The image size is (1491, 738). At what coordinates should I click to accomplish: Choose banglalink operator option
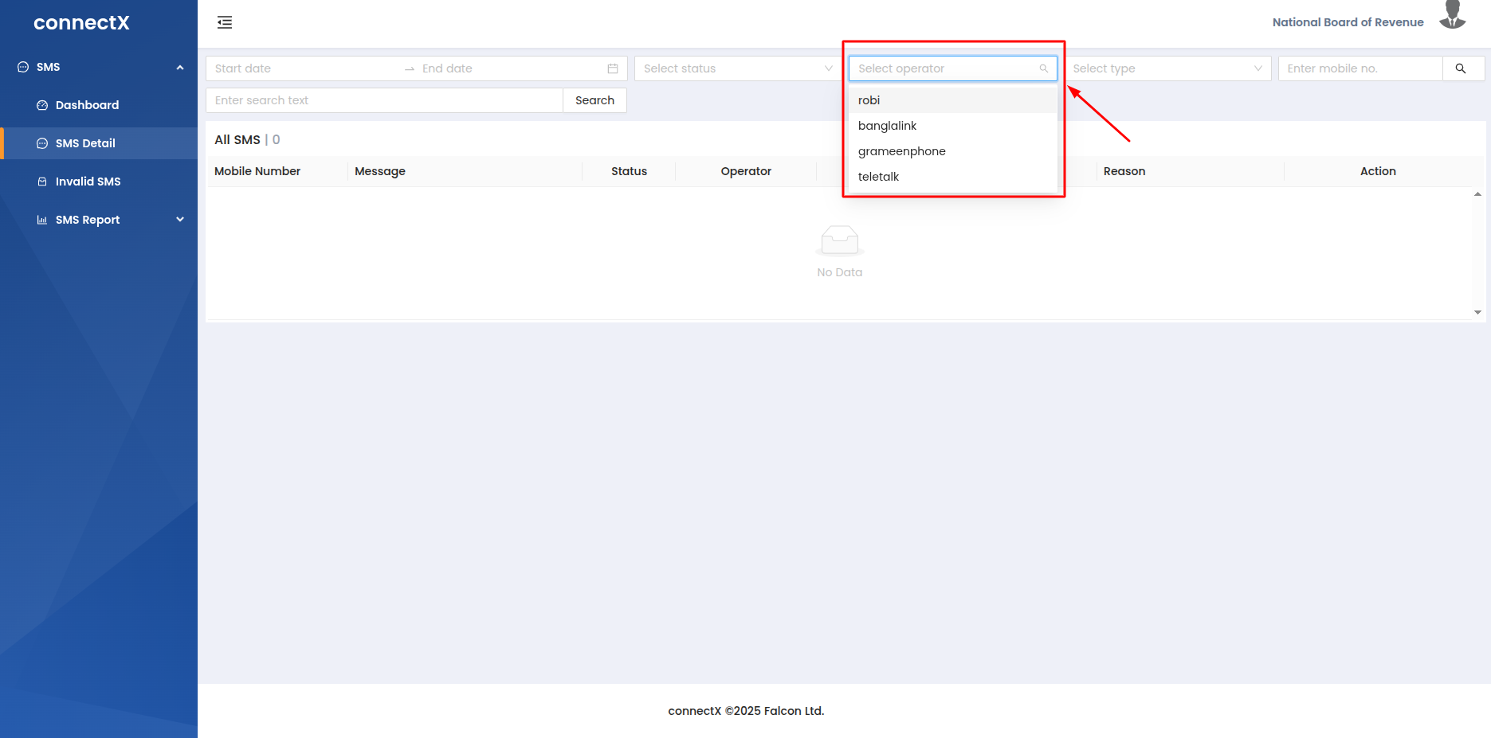tap(887, 126)
